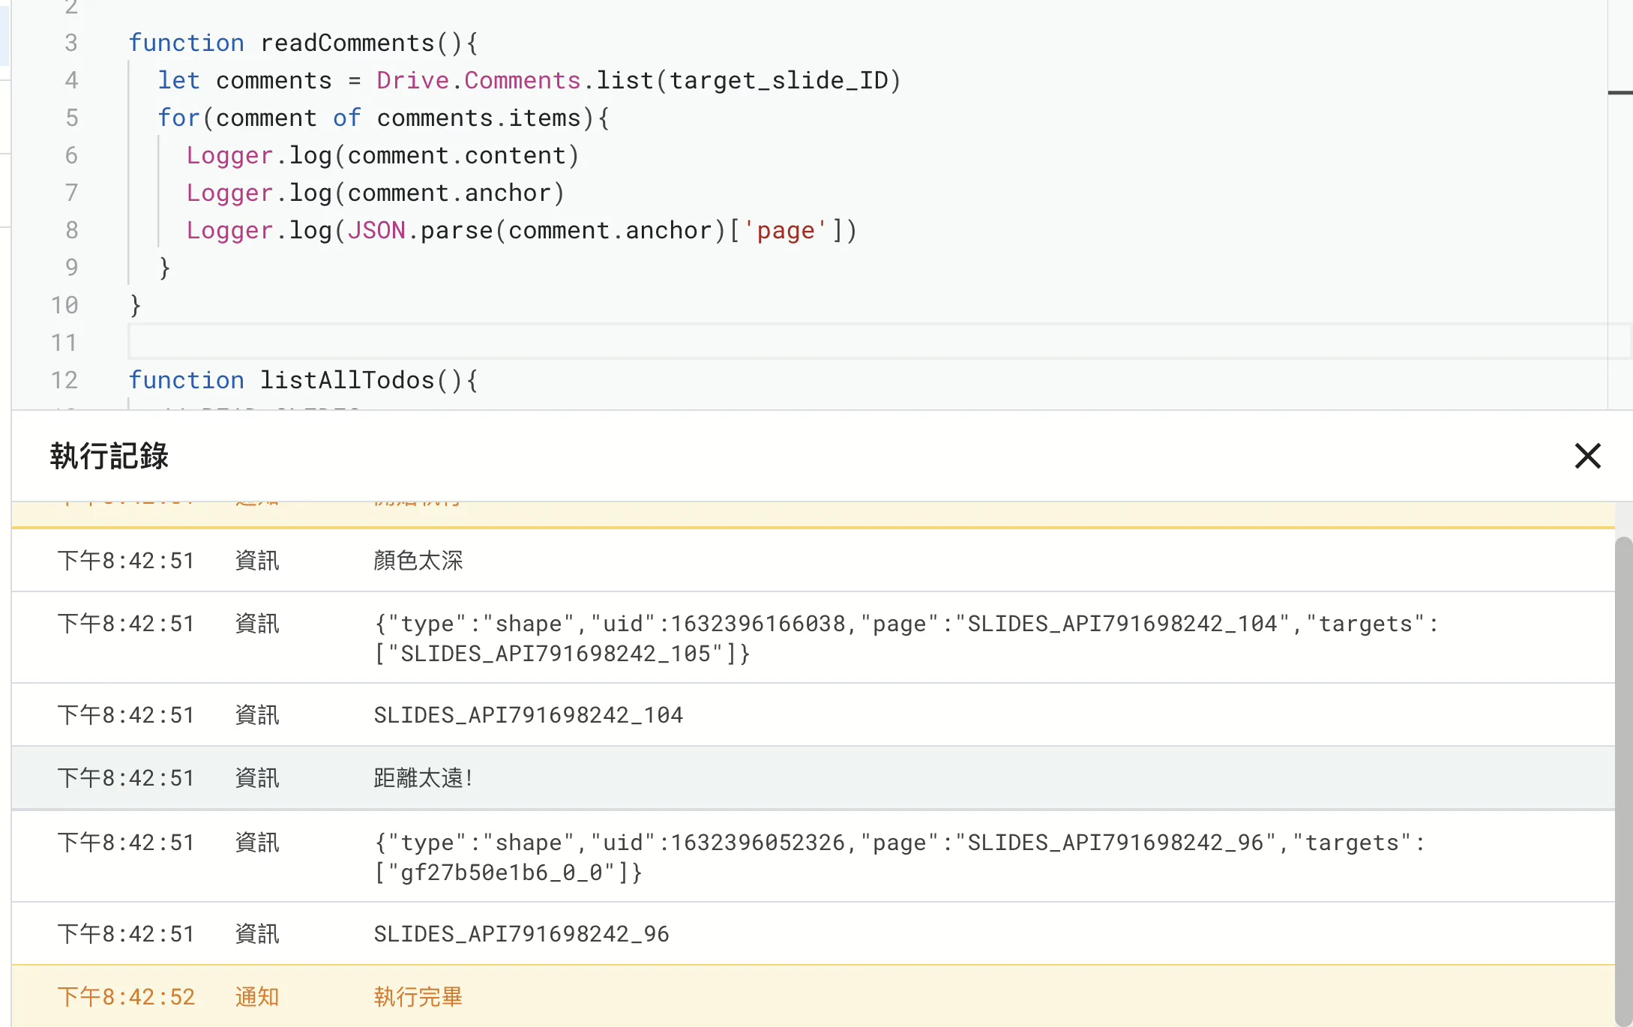
Task: Click the Logger.log(comment.content) statement
Action: [382, 155]
